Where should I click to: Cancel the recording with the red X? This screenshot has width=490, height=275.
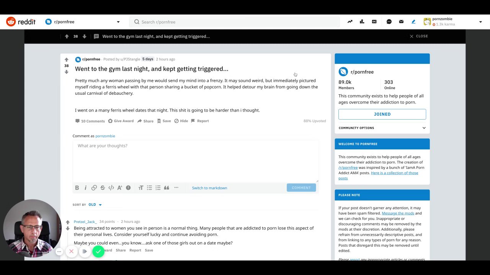coord(71,251)
